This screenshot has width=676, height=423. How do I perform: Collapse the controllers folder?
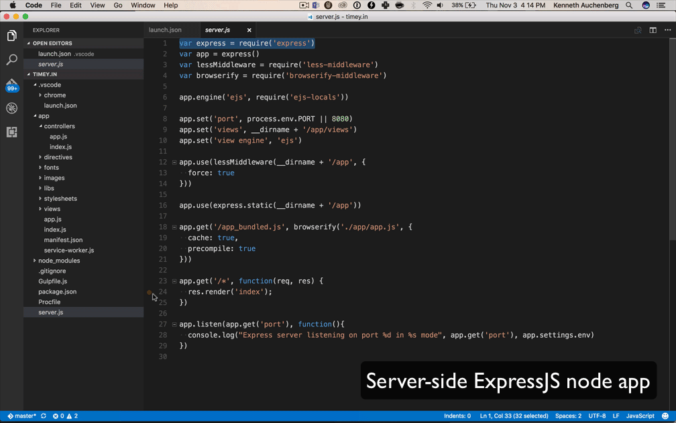[40, 126]
